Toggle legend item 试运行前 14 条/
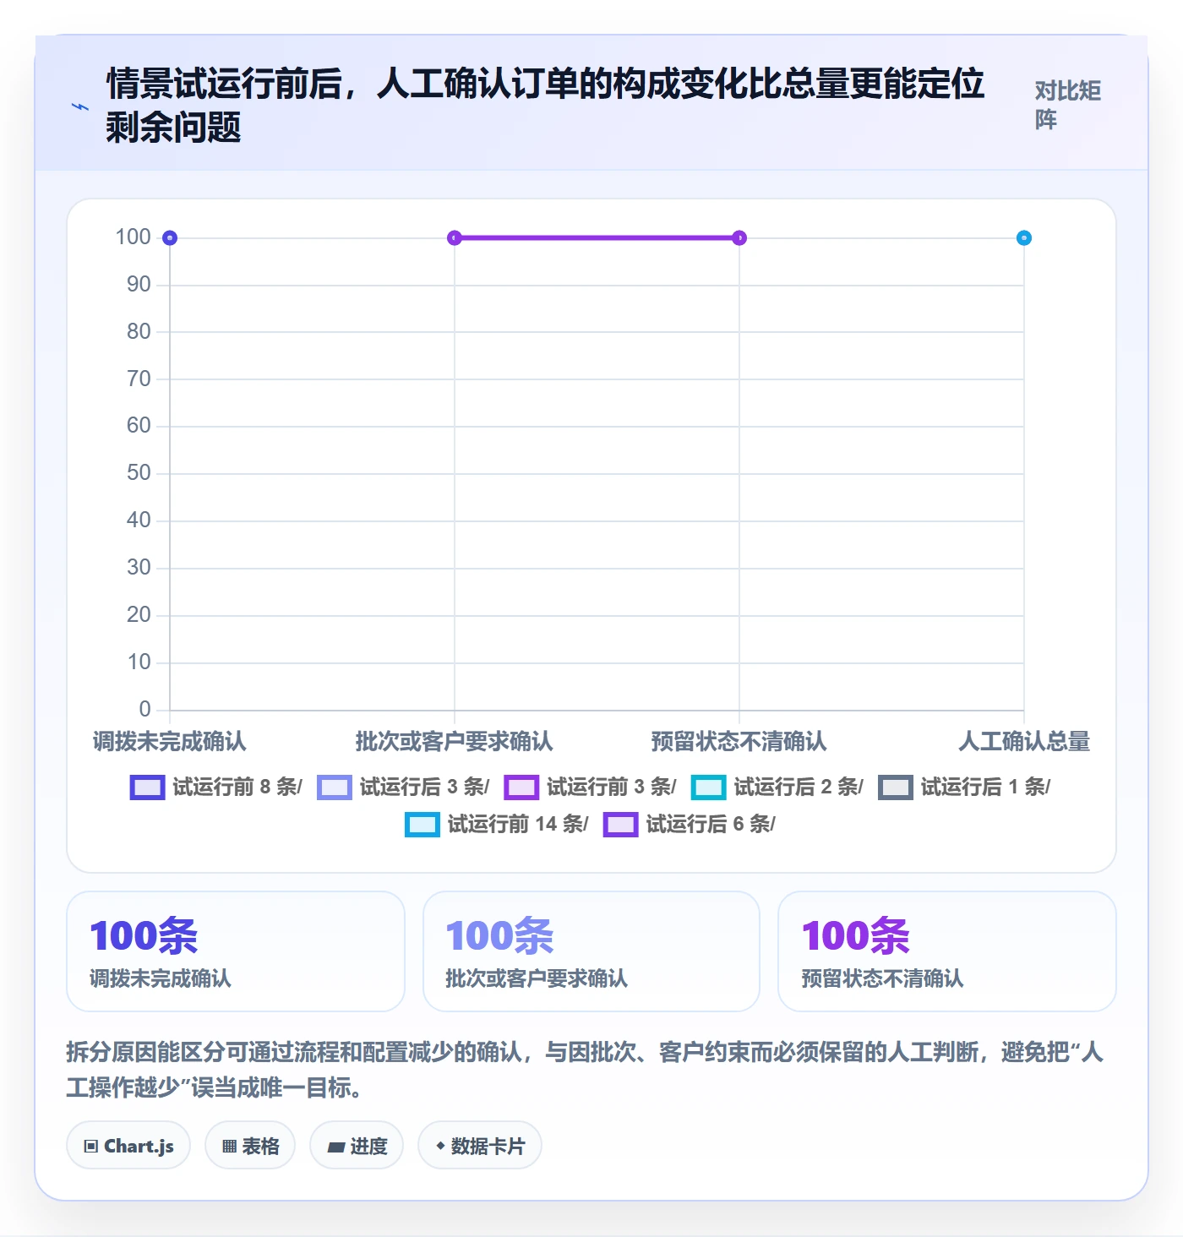Screen dimensions: 1183x1237 497,824
